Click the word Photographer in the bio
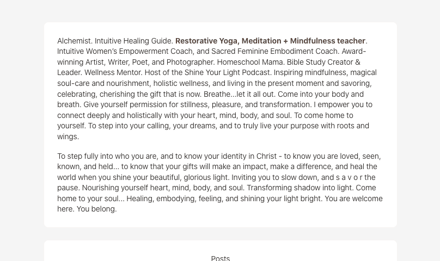 (190, 62)
